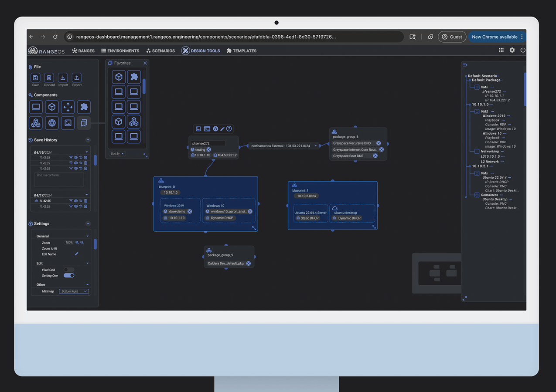
Task: Click the power logout icon in header
Action: [523, 50]
